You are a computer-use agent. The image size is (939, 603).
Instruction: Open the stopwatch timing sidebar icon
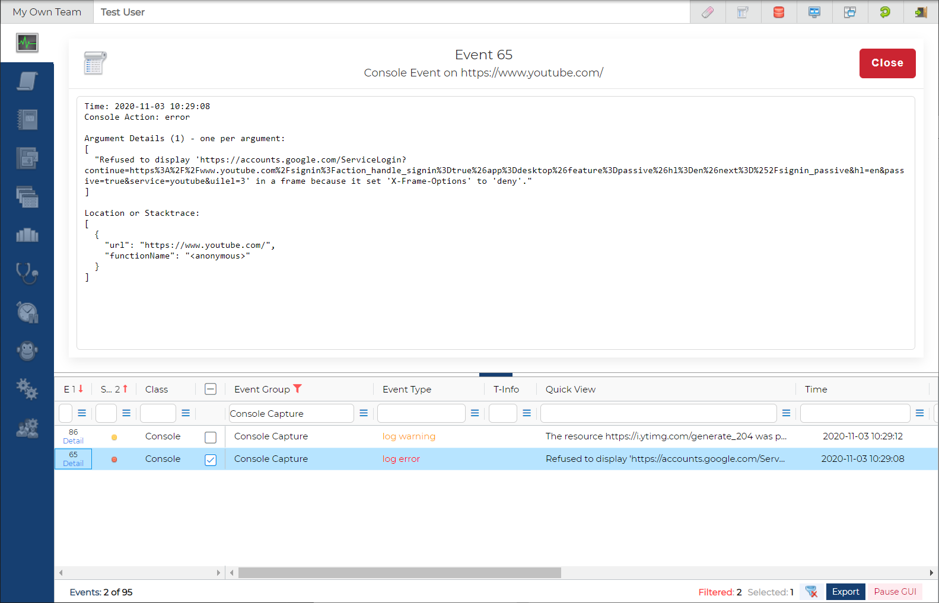pyautogui.click(x=27, y=312)
